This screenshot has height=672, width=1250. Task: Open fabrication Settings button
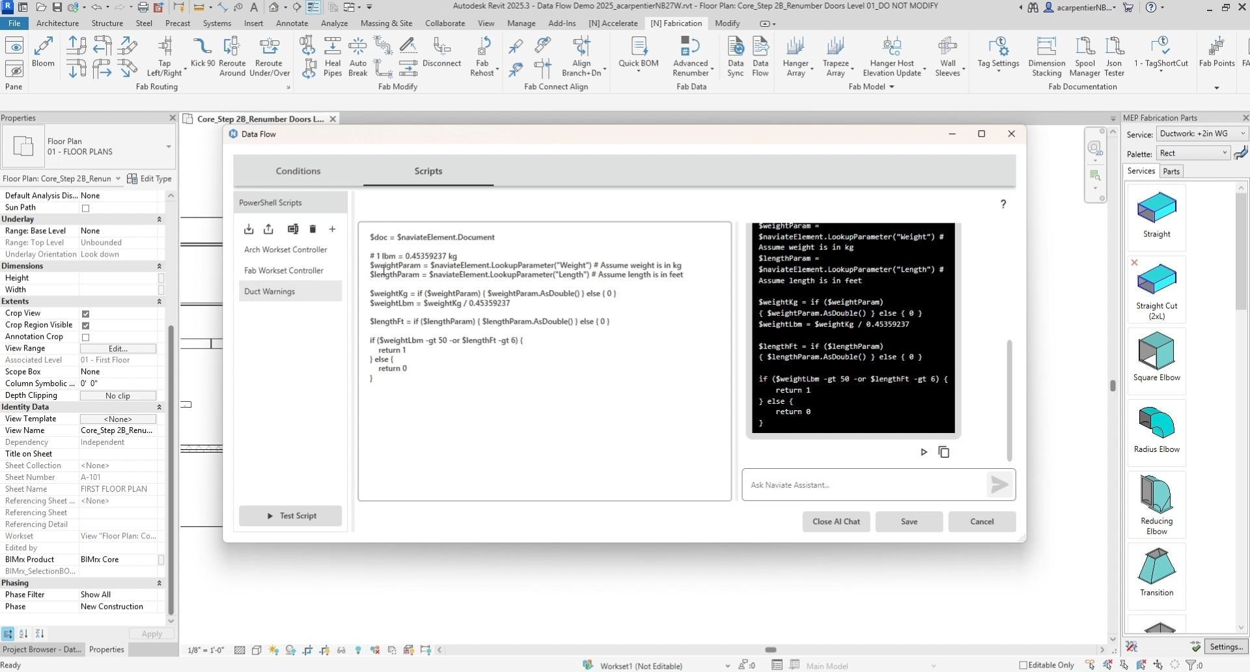pyautogui.click(x=1226, y=647)
